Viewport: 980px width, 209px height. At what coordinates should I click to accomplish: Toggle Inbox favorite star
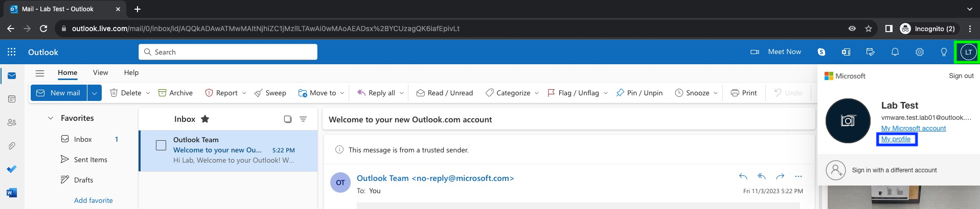coord(205,119)
